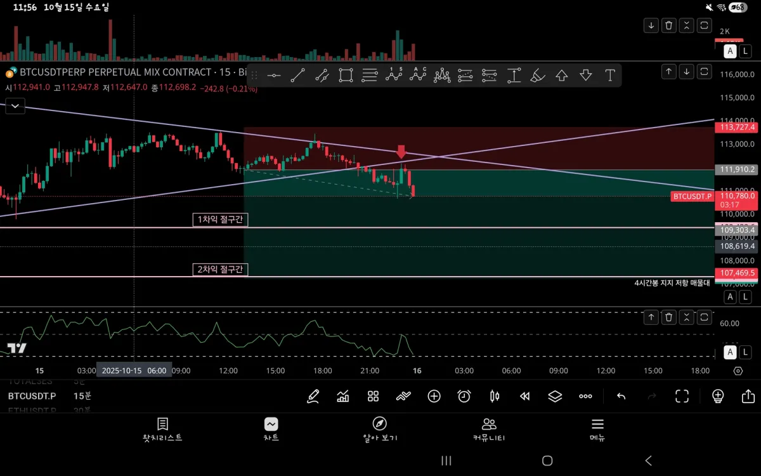Open the three-dot more options menu
The height and width of the screenshot is (476, 761).
[585, 397]
